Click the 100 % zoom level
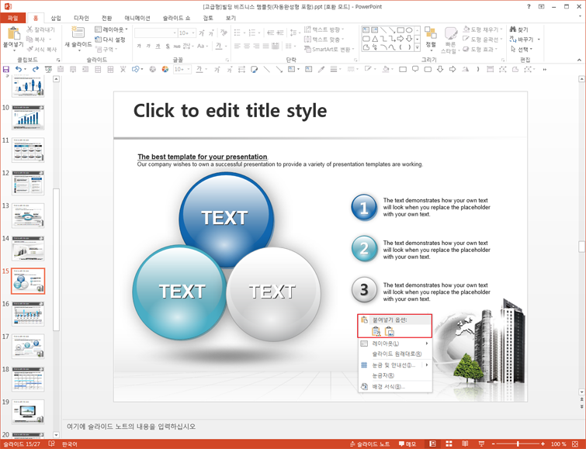Screen dimensions: 586x449 [x=558, y=444]
